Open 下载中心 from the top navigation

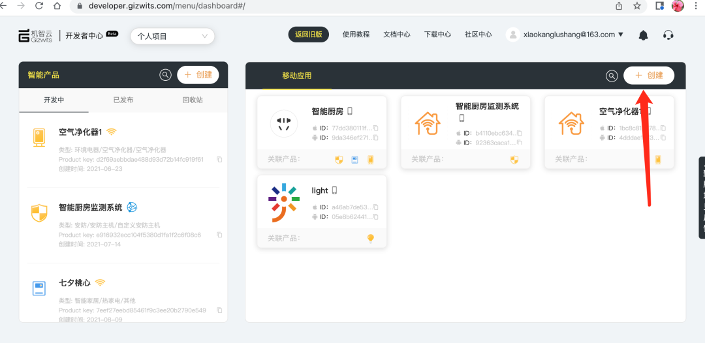(x=437, y=35)
